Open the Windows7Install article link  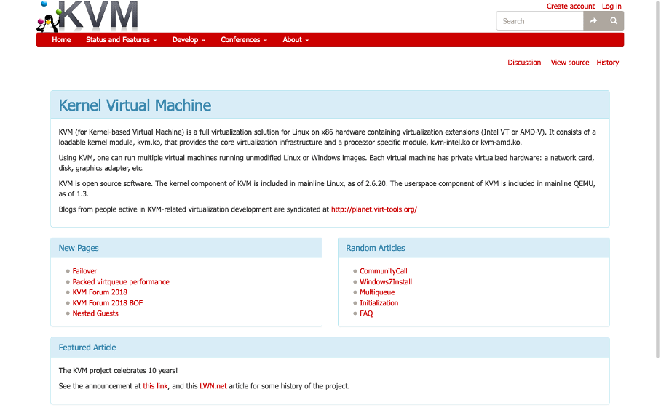point(386,281)
